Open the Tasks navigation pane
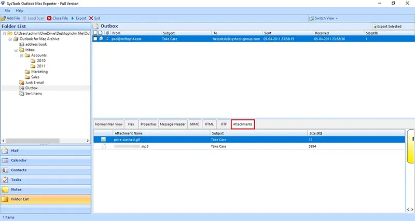 [x=46, y=179]
